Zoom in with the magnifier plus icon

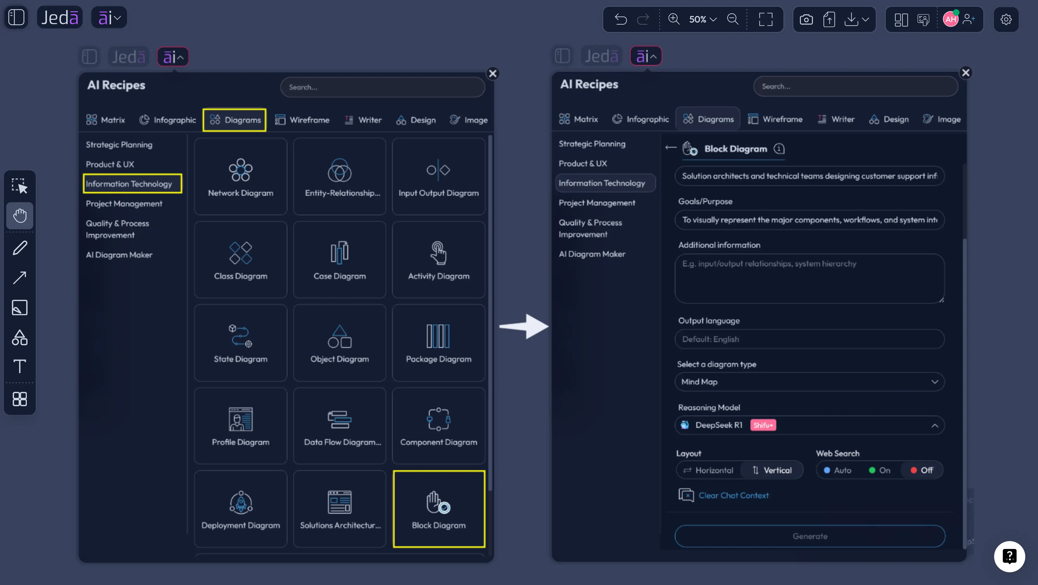coord(674,19)
